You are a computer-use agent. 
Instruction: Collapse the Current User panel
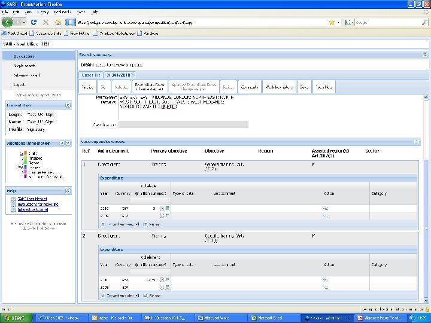(x=68, y=105)
